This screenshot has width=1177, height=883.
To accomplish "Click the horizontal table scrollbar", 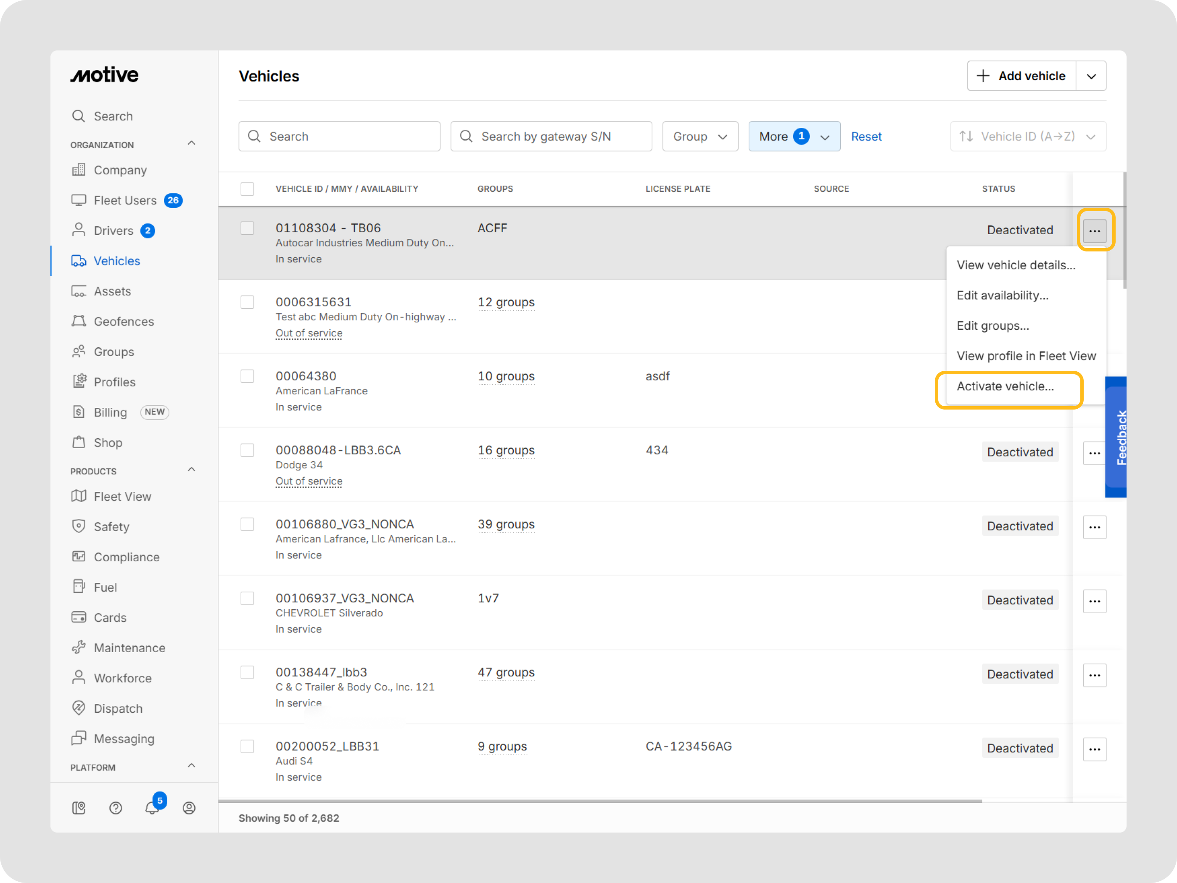I will click(600, 801).
